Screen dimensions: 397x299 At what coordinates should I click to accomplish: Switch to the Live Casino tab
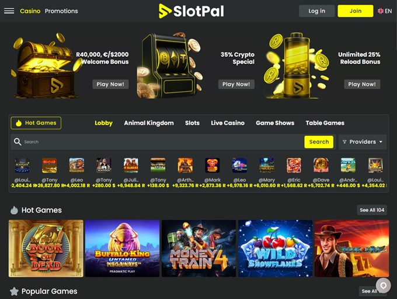(x=228, y=123)
